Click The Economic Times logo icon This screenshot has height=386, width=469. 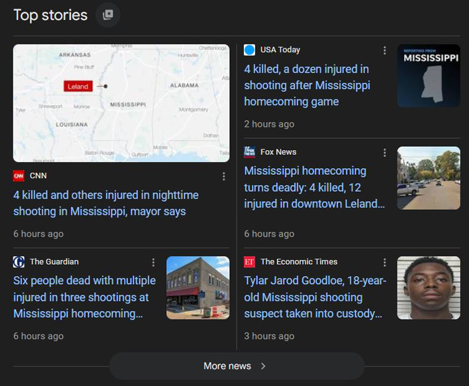click(250, 262)
